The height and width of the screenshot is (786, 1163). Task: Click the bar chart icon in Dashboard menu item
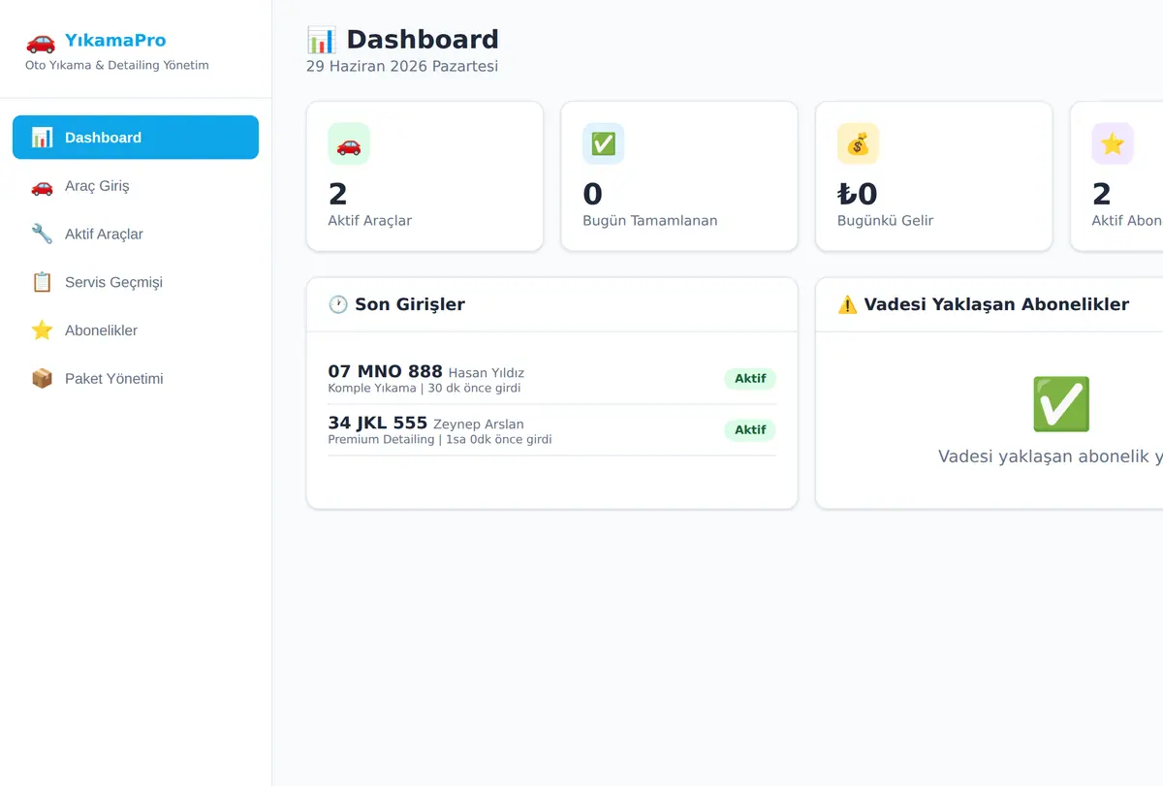tap(42, 138)
